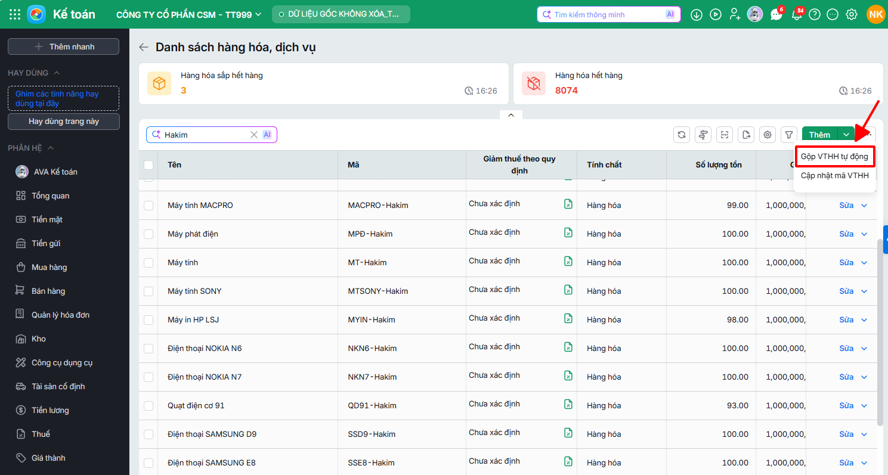Click the AI badge in the Hakim search box
This screenshot has height=475, width=888.
[x=267, y=135]
